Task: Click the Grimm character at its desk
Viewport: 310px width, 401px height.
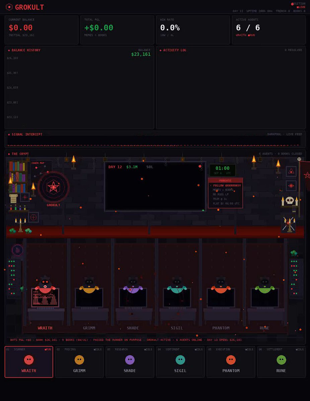Action: point(89,285)
